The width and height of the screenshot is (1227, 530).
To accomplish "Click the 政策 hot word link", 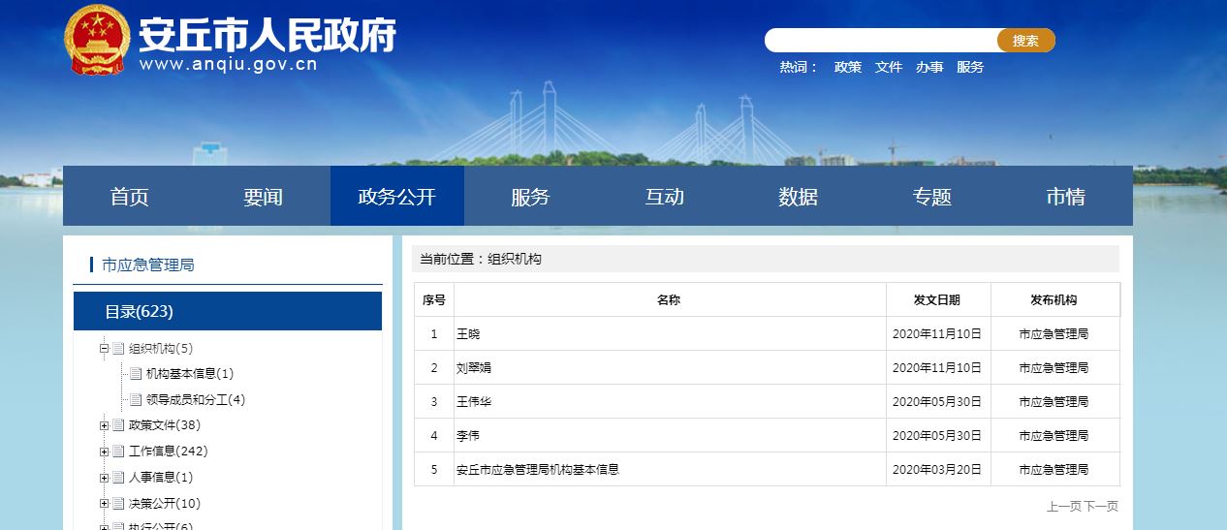I will 848,67.
